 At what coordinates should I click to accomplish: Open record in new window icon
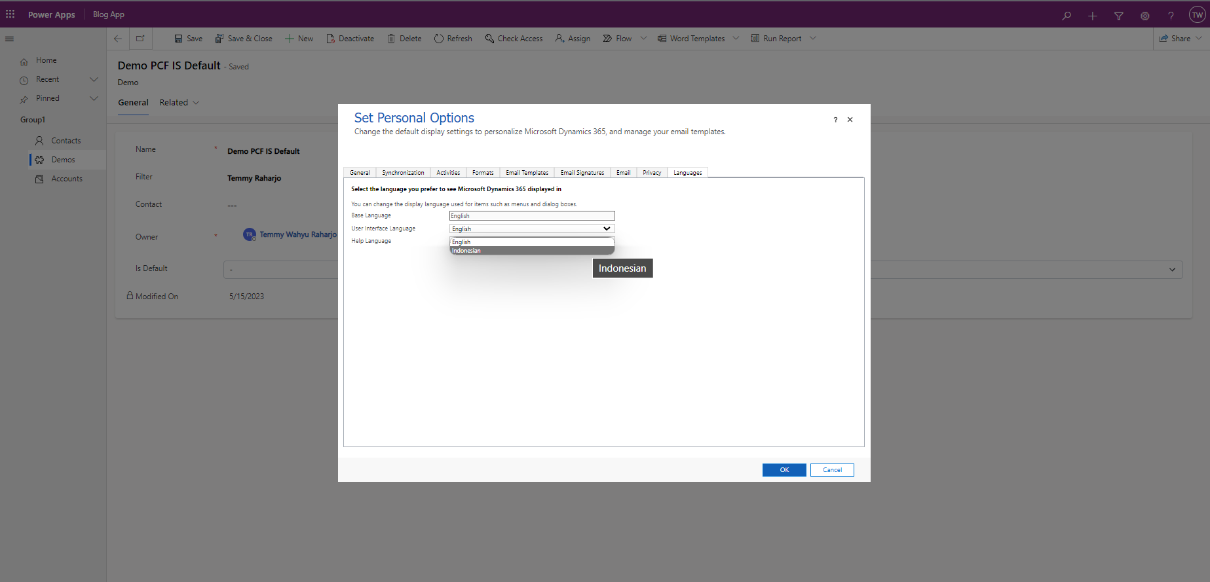[140, 39]
